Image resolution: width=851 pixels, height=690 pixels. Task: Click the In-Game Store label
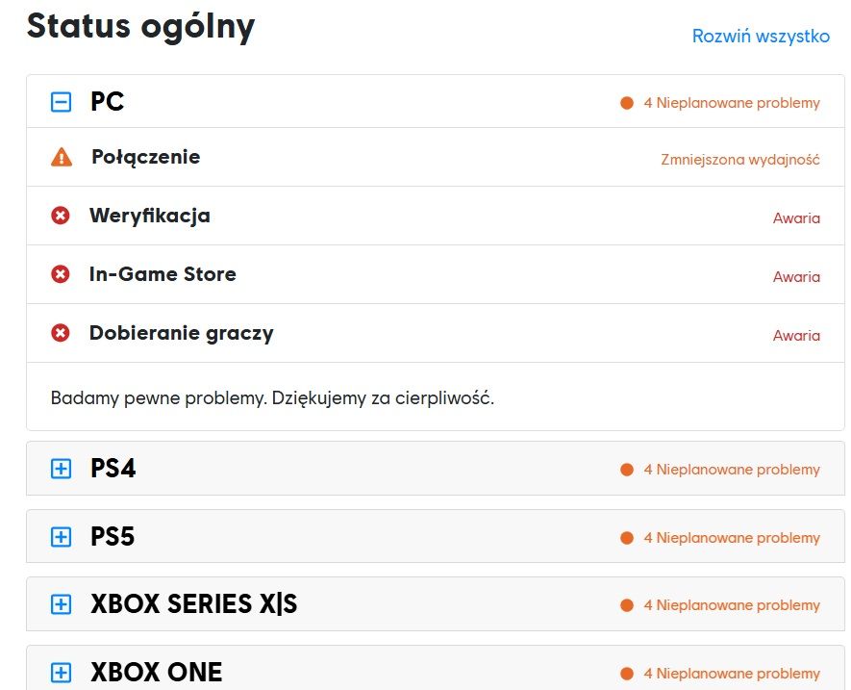click(163, 274)
